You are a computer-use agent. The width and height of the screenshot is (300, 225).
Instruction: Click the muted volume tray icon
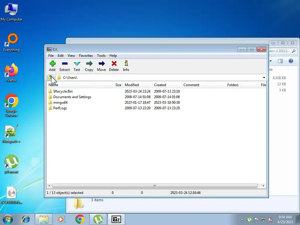click(270, 219)
